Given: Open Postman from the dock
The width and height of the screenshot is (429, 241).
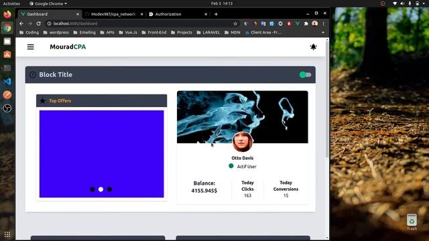Looking at the screenshot, I should [7, 95].
